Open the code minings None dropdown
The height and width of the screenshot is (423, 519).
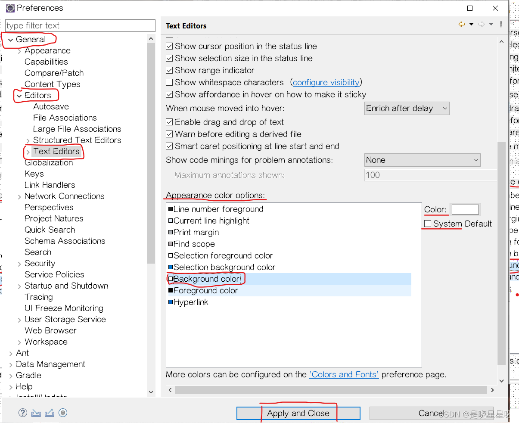[422, 160]
